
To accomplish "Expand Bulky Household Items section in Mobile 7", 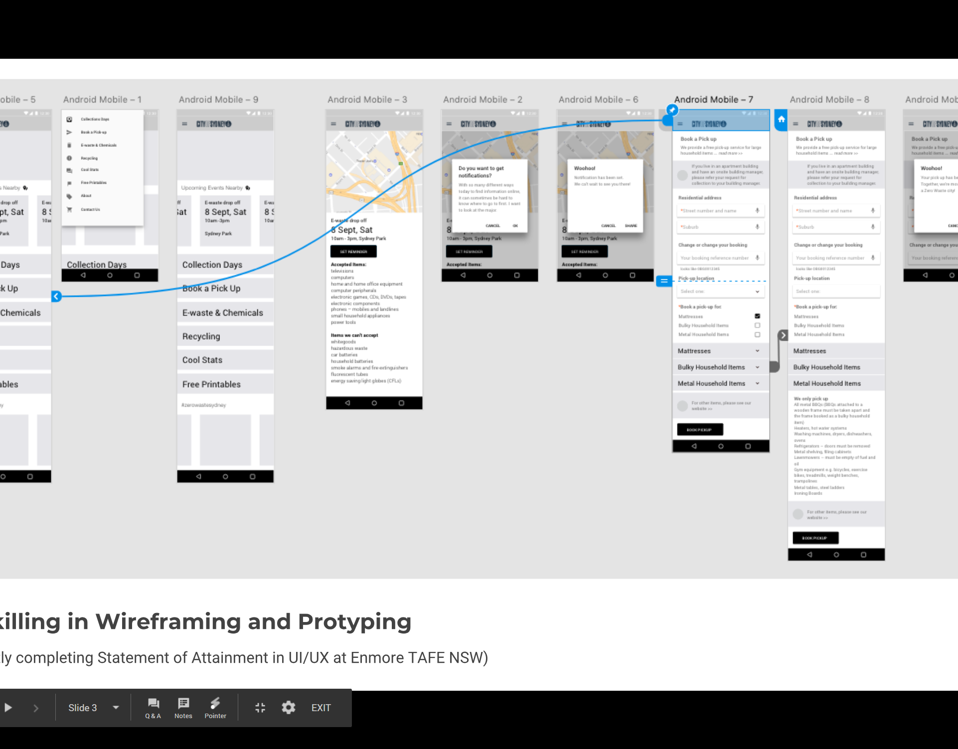I will (720, 367).
